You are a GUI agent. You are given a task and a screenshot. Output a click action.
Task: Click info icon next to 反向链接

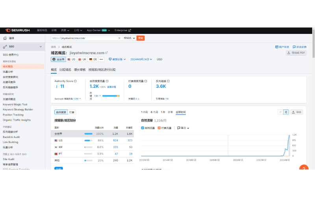(x=169, y=81)
